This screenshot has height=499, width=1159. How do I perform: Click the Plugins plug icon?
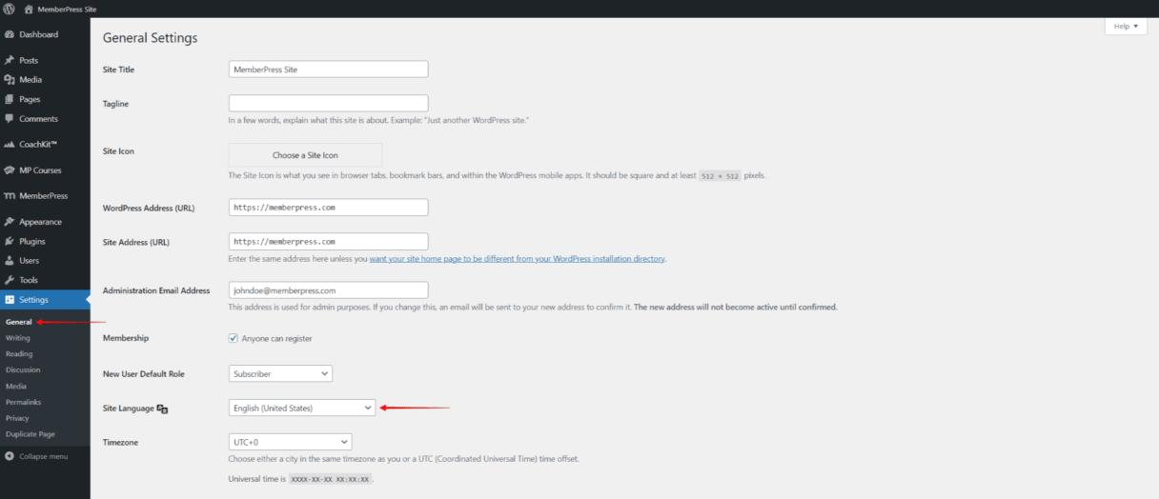[x=9, y=242]
